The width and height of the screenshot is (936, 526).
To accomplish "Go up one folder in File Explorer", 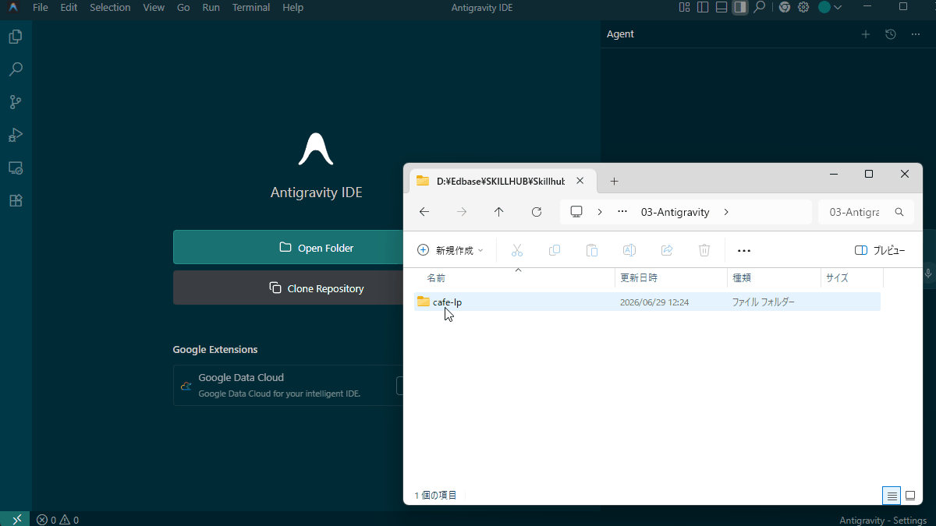I will click(x=499, y=212).
